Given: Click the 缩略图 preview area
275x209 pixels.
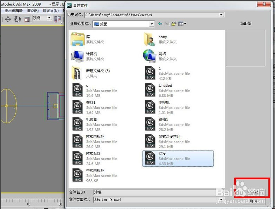Looking at the screenshot, I should (246, 48).
